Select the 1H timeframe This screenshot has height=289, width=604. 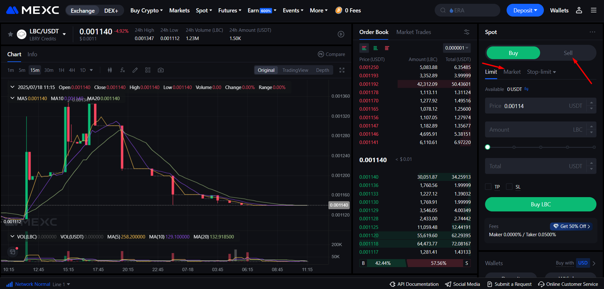click(x=61, y=70)
